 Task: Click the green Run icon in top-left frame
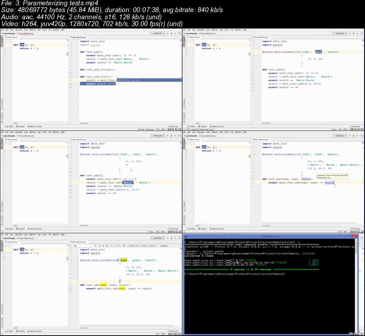168,33
